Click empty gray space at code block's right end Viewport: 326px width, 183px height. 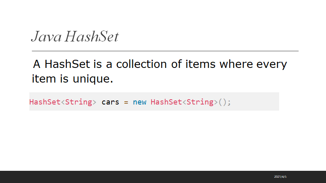point(261,102)
